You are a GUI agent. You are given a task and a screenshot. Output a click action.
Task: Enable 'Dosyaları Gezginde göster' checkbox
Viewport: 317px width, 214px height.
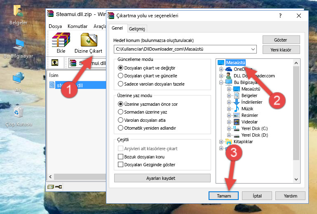point(120,165)
